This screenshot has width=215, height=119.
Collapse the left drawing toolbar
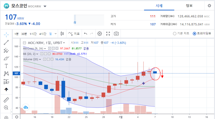[x=12, y=111]
